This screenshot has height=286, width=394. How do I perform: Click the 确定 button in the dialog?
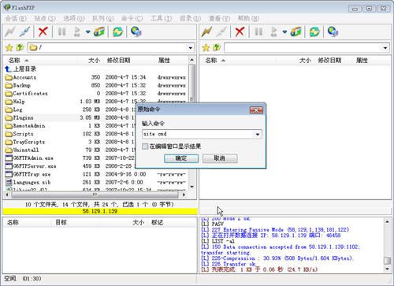point(181,158)
